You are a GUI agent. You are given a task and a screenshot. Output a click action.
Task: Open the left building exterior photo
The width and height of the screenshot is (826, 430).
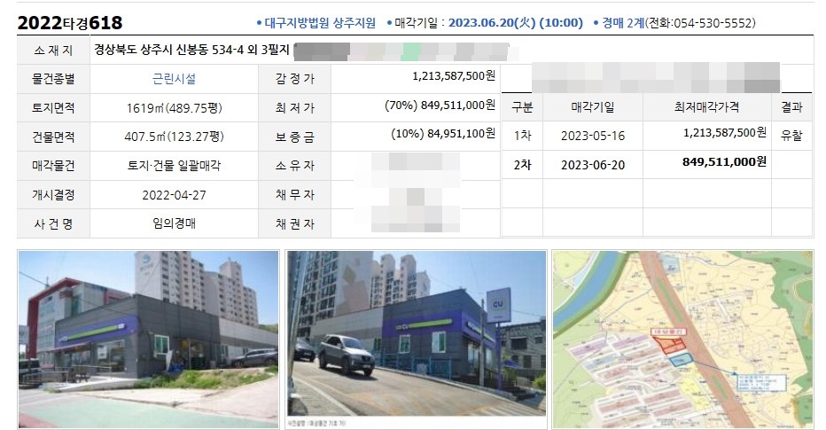149,340
